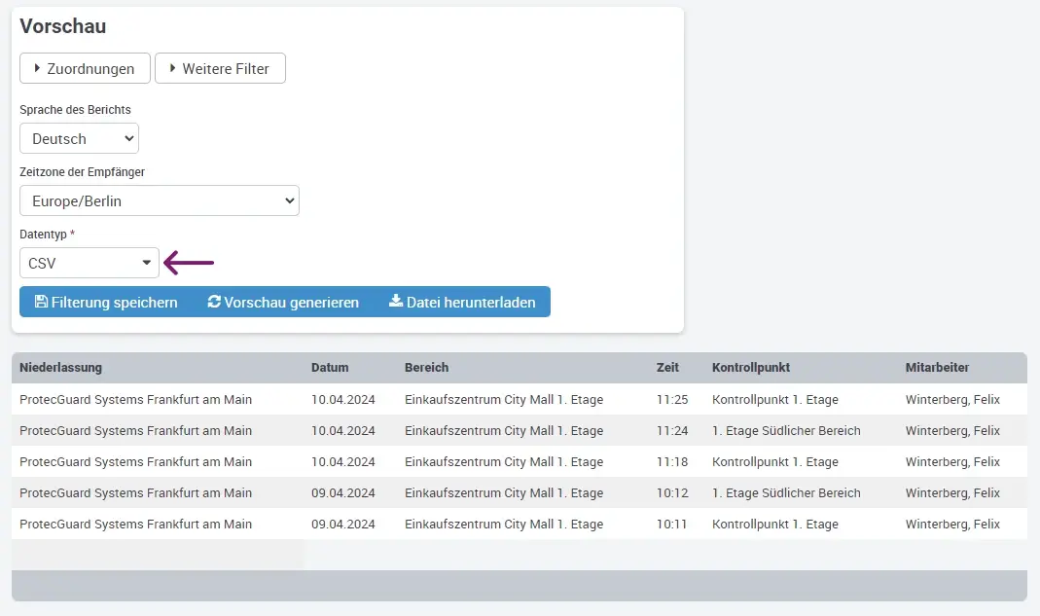Click the Mitarbeiter column header

[937, 368]
